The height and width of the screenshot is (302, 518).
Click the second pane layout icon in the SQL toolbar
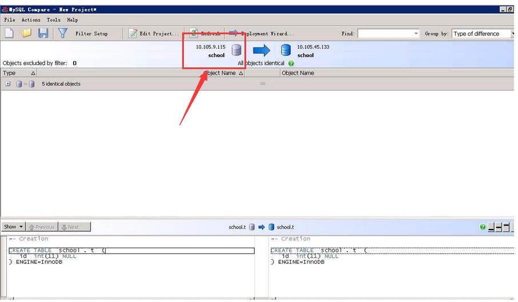(499, 227)
